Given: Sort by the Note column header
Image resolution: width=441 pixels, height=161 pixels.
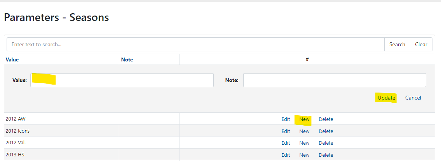Looking at the screenshot, I should pos(127,59).
